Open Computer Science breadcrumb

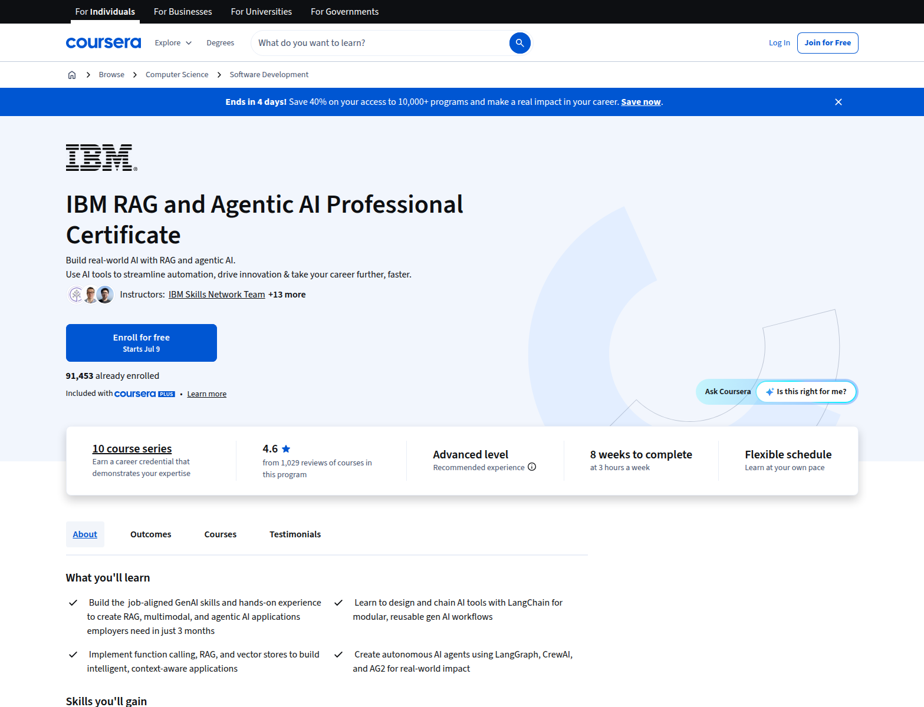click(x=177, y=75)
